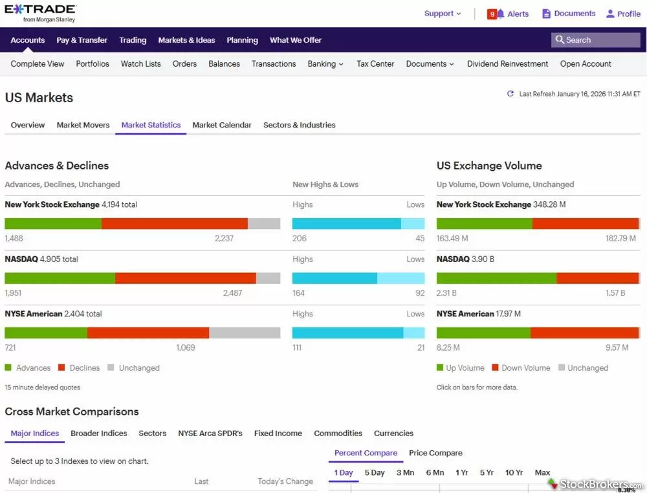Expand the Support dropdown
This screenshot has width=647, height=493.
click(x=442, y=13)
